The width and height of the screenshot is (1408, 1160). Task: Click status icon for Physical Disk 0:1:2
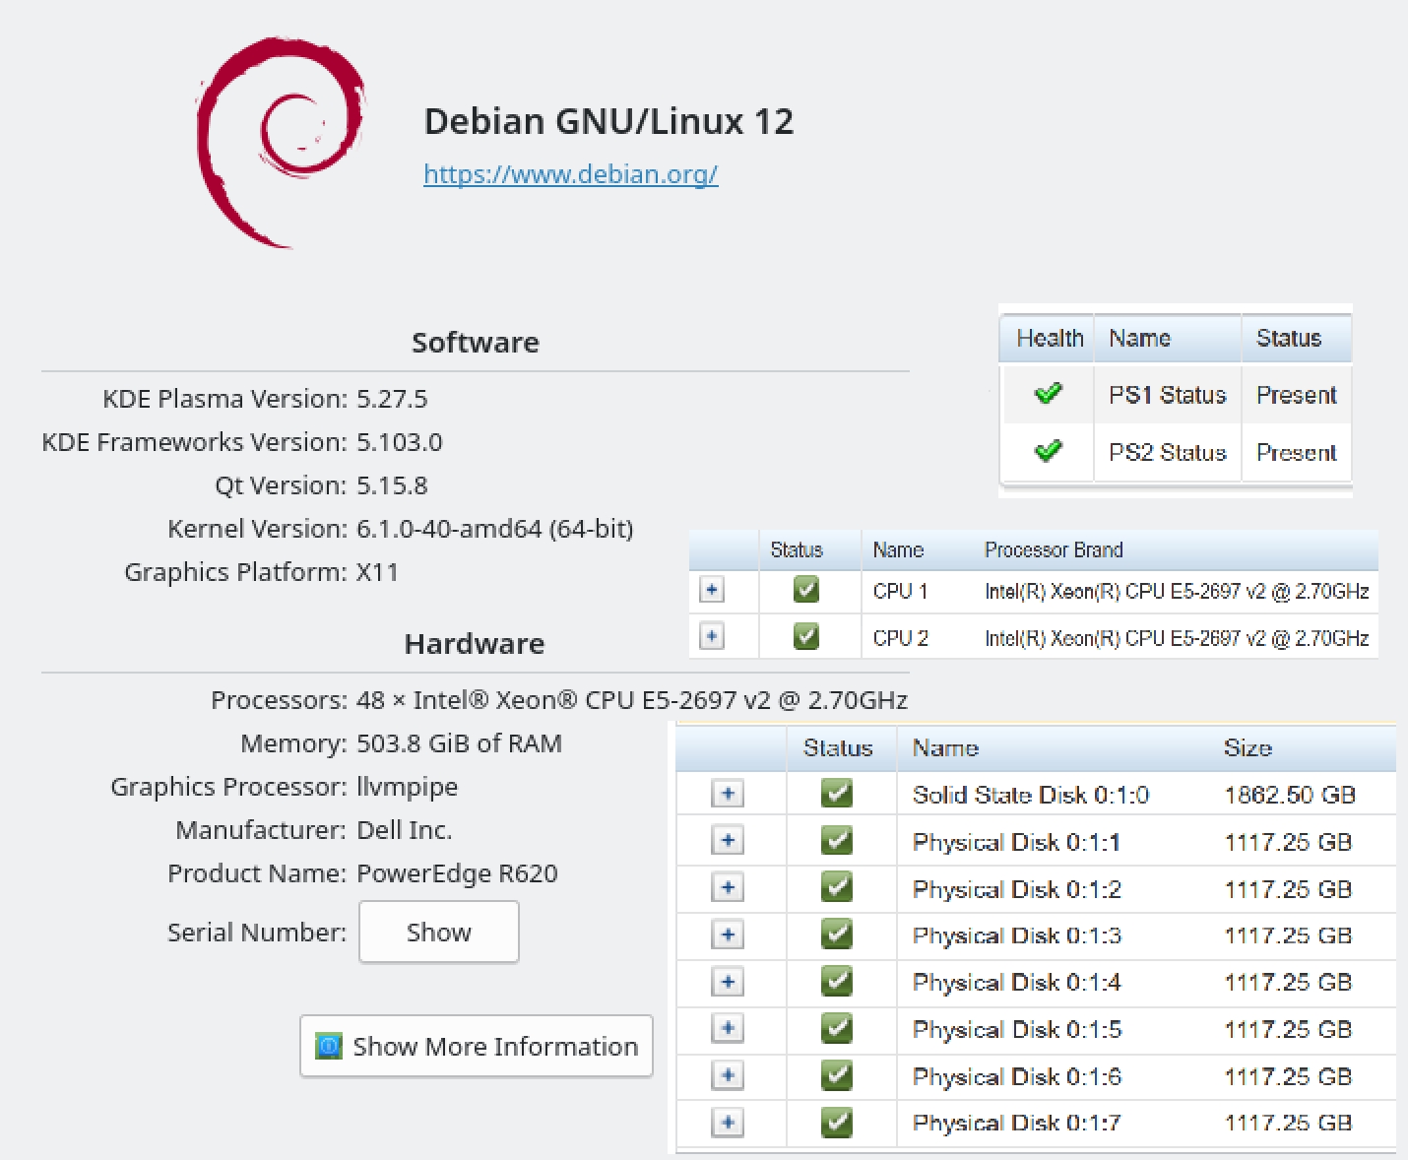(837, 888)
